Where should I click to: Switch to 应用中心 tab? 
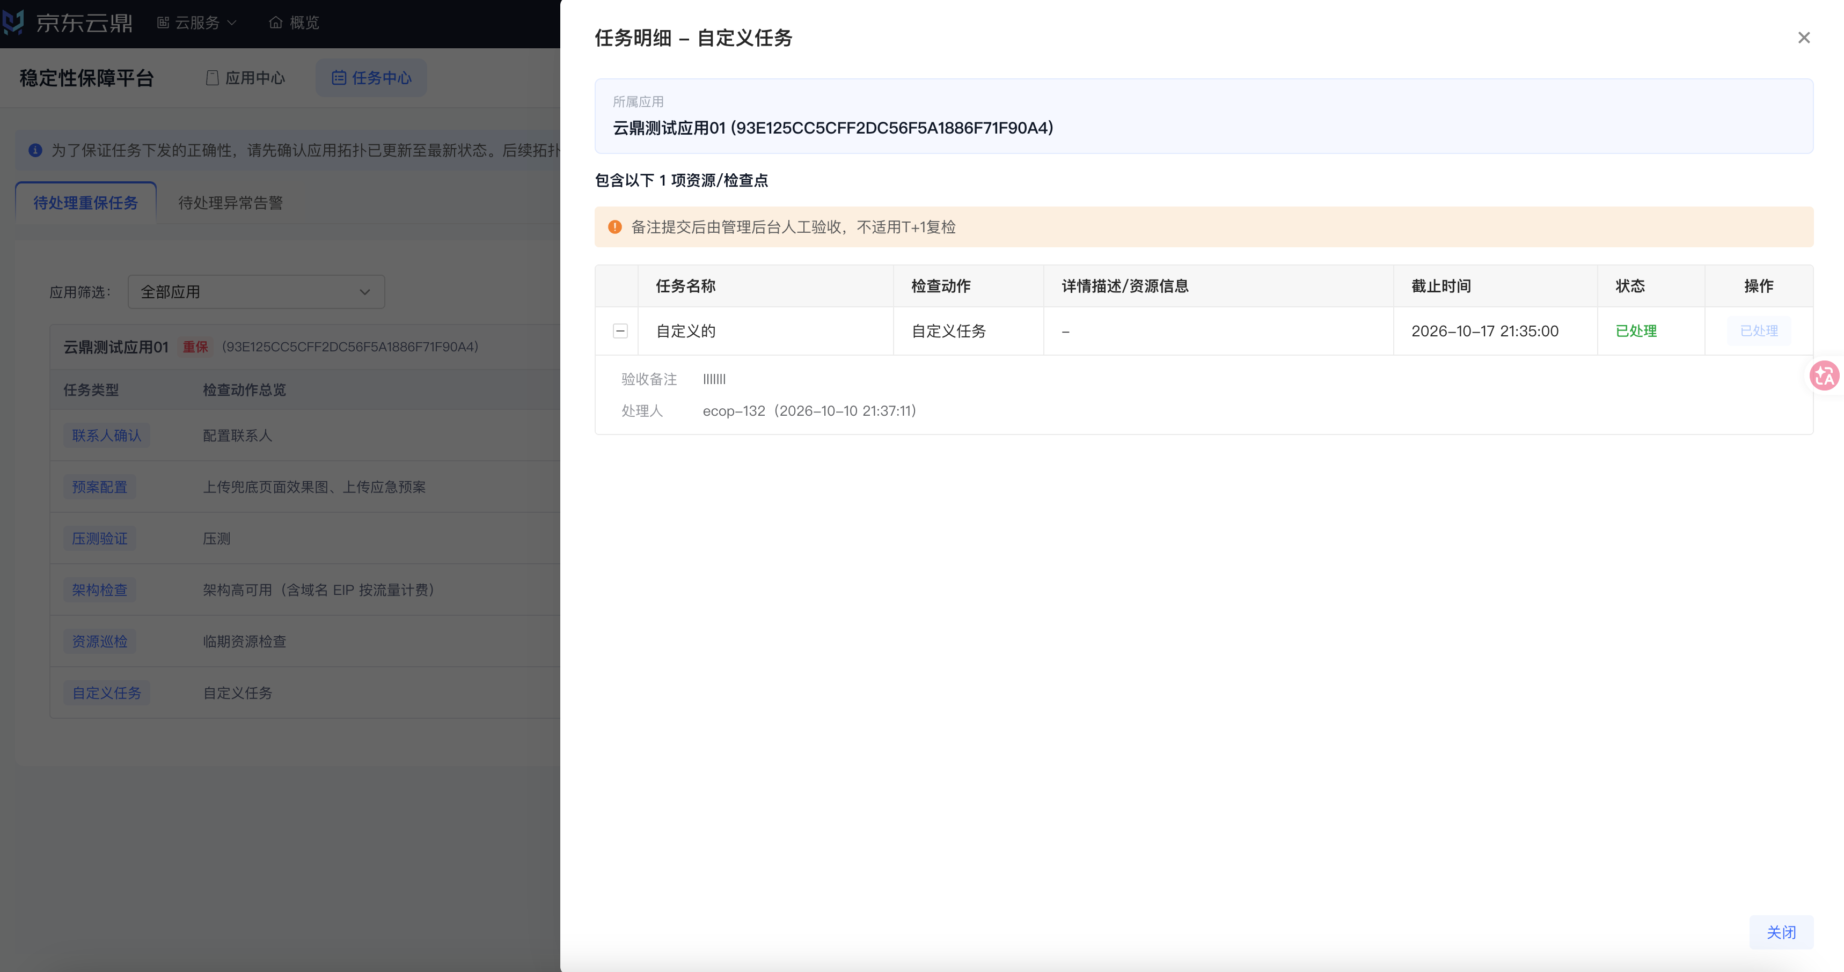(246, 78)
